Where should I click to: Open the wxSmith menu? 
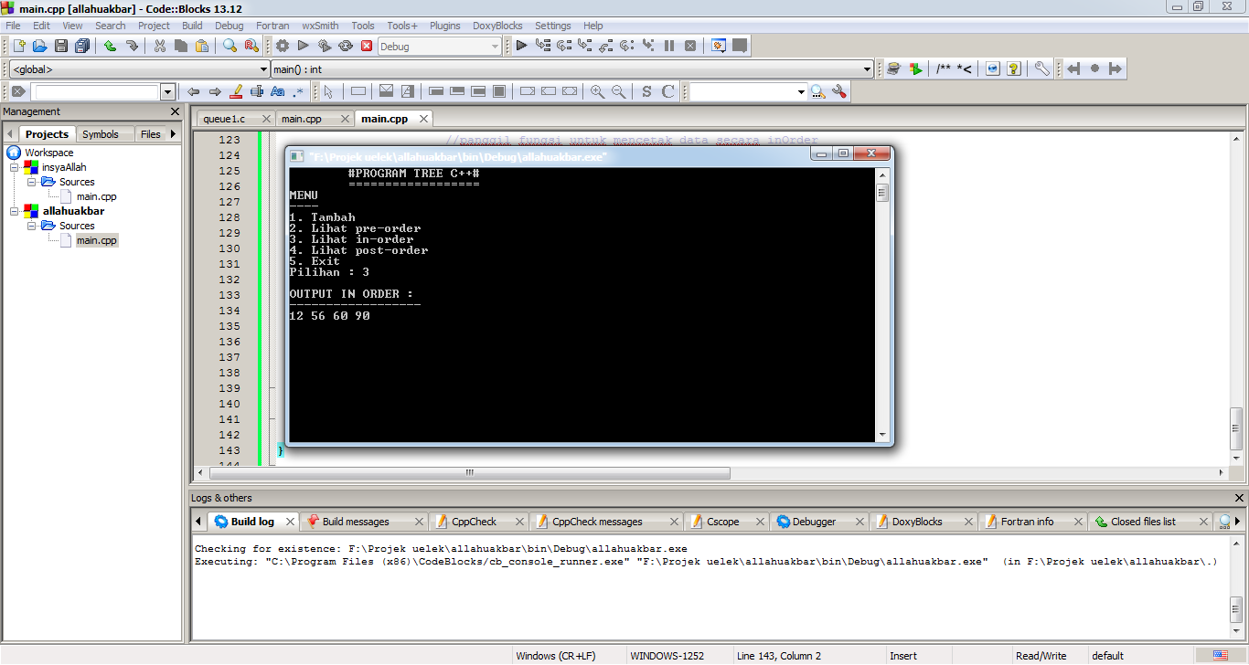[x=320, y=26]
